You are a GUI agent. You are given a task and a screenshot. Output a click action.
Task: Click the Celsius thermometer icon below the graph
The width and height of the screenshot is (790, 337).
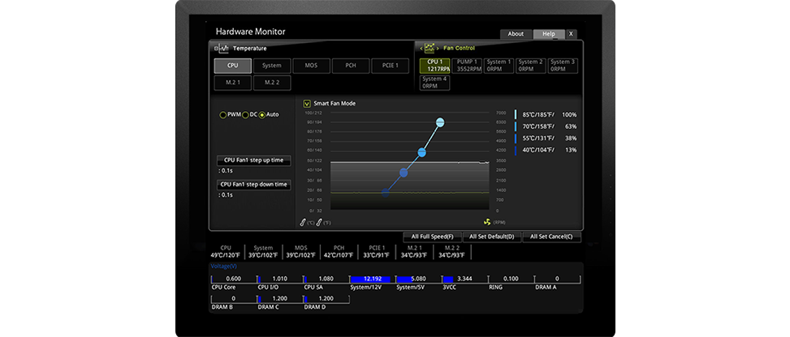coord(304,222)
